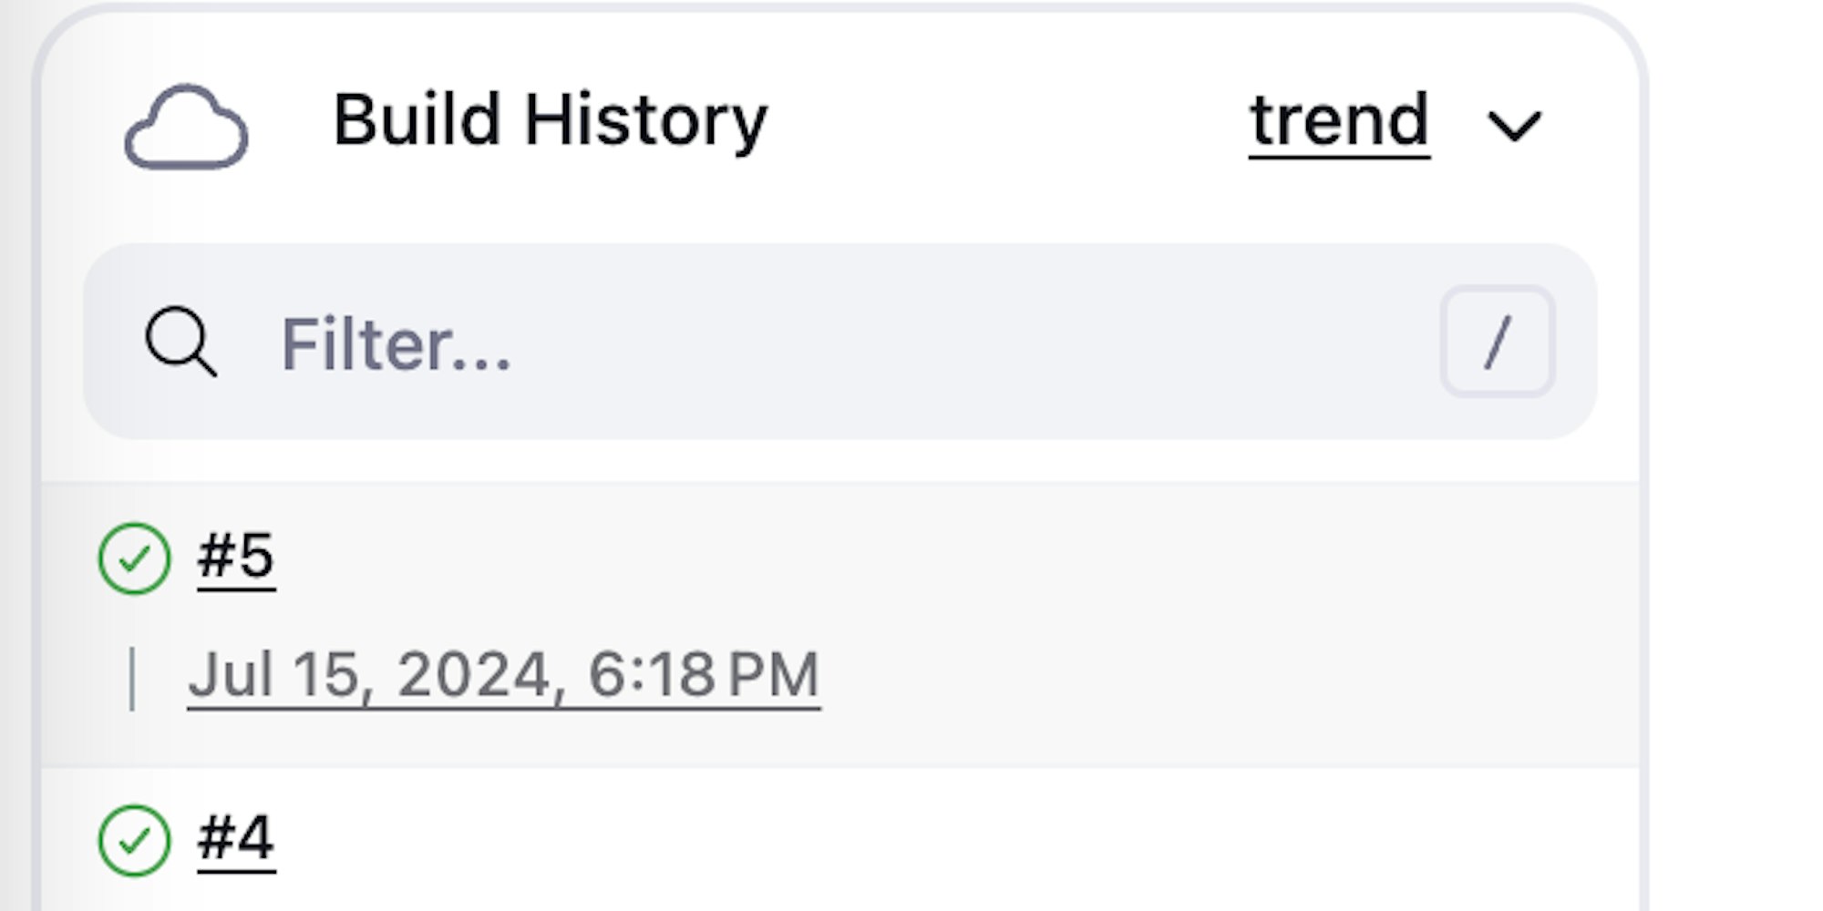The width and height of the screenshot is (1823, 911).
Task: Open the trend link
Action: (x=1338, y=121)
